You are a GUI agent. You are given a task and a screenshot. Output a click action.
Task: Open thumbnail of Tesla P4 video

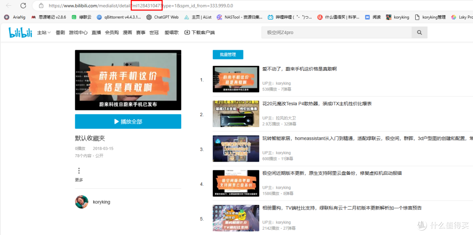click(236, 114)
